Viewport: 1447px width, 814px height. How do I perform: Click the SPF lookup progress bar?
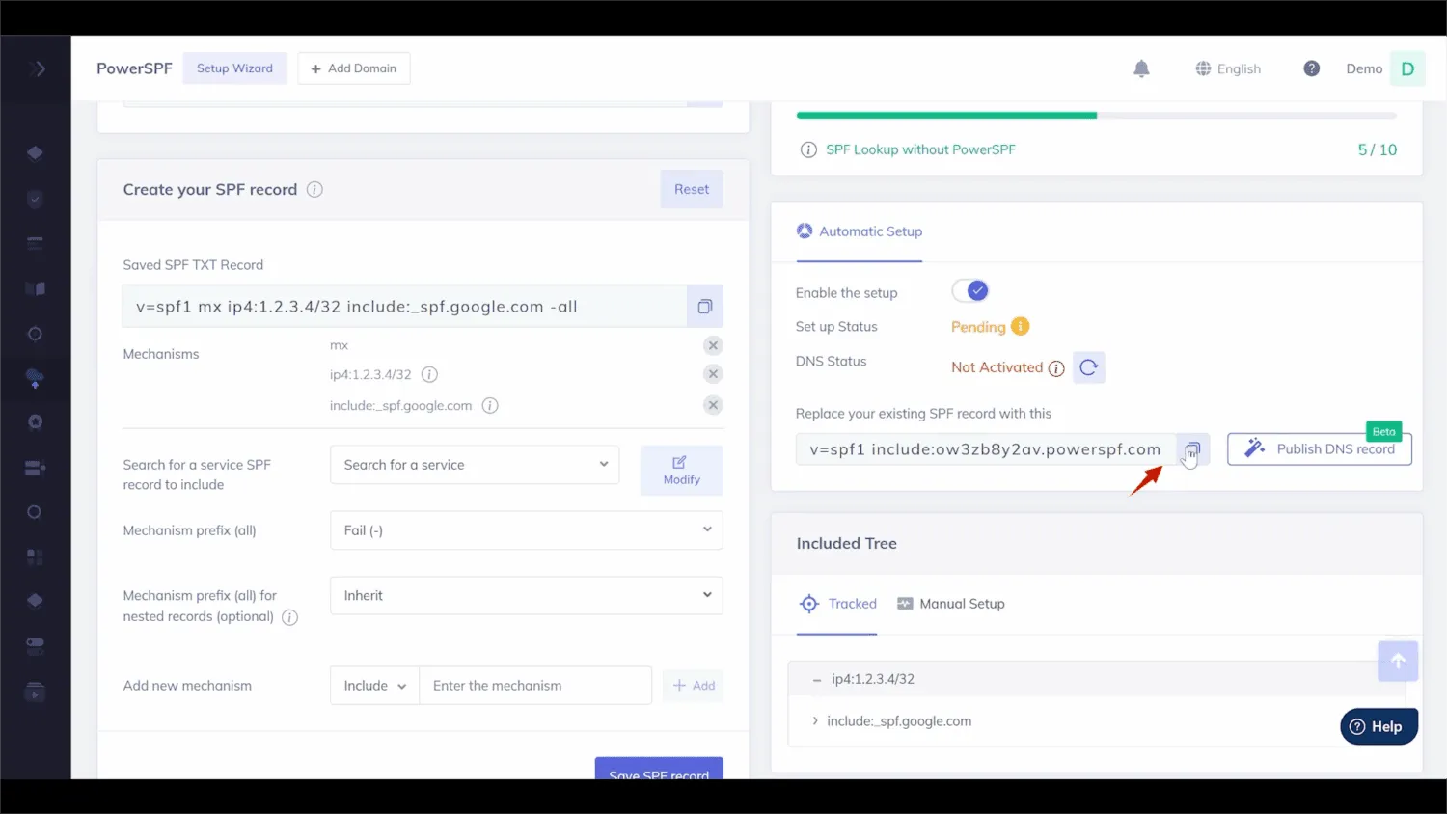(1096, 115)
